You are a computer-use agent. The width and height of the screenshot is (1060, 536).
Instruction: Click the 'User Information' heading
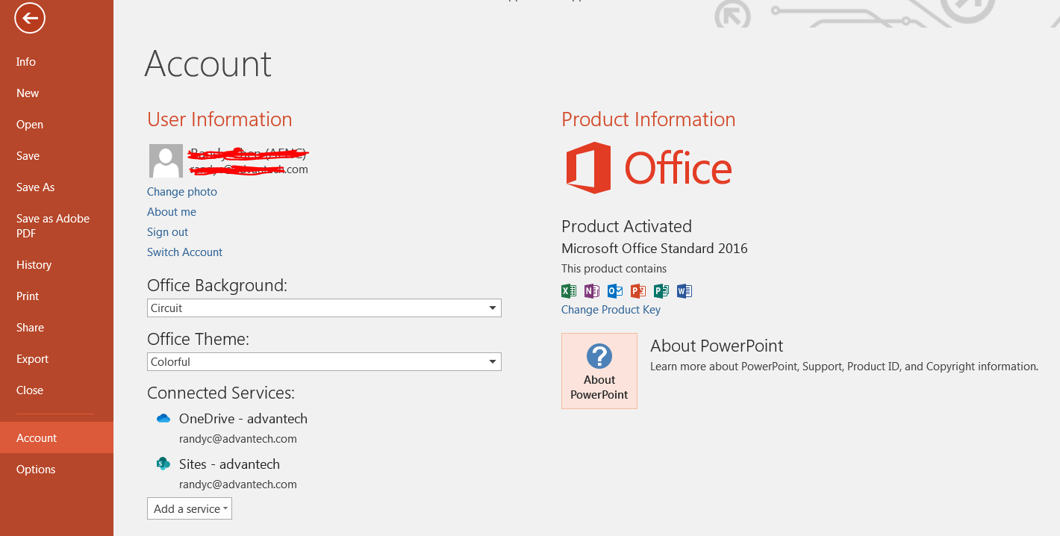219,119
